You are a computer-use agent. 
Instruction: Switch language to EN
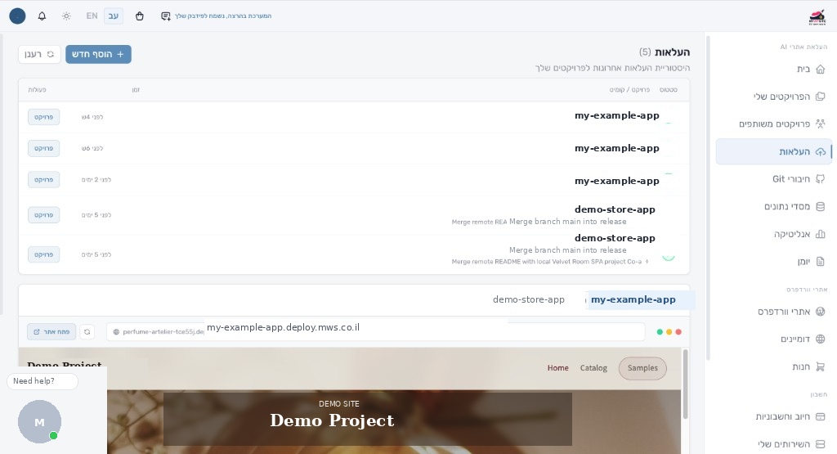[x=92, y=16]
